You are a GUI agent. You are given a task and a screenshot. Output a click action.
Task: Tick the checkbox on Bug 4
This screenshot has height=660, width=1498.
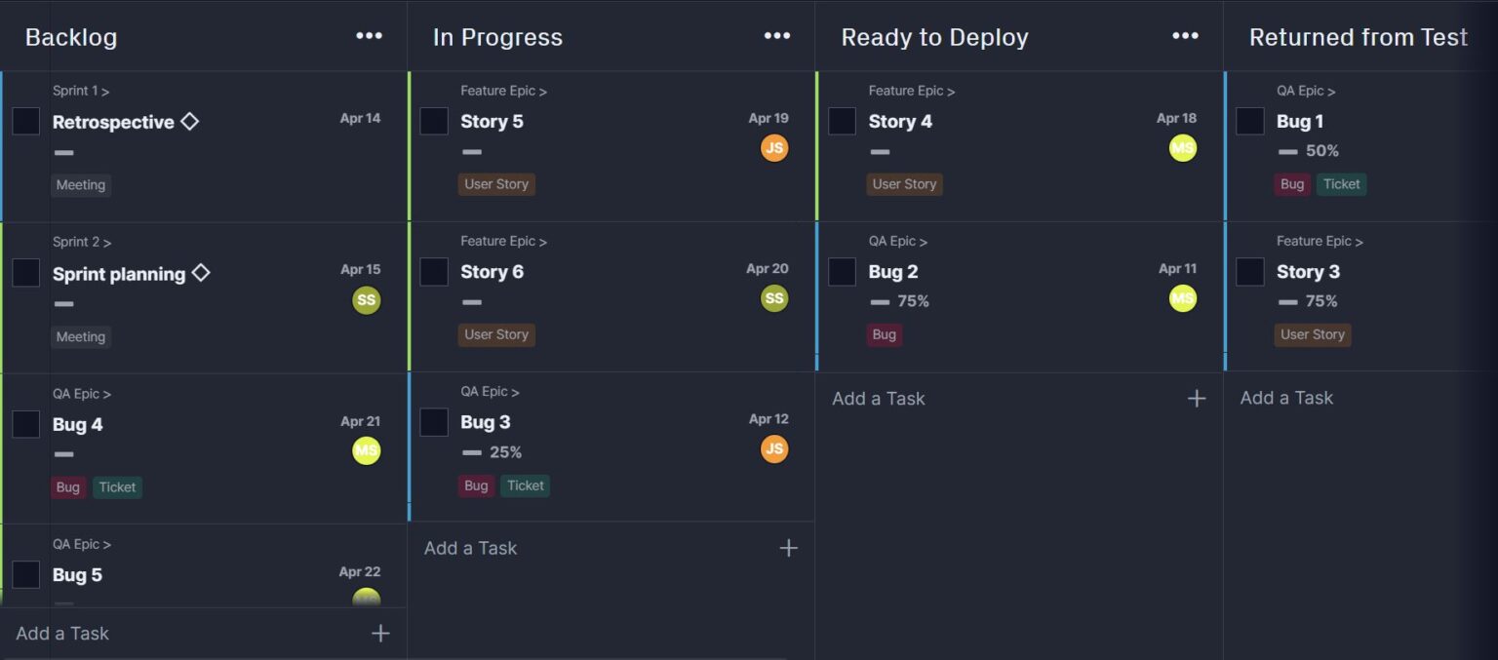25,423
